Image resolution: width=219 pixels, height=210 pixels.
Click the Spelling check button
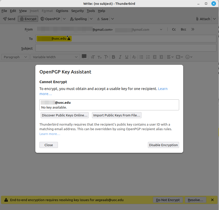tap(78, 19)
